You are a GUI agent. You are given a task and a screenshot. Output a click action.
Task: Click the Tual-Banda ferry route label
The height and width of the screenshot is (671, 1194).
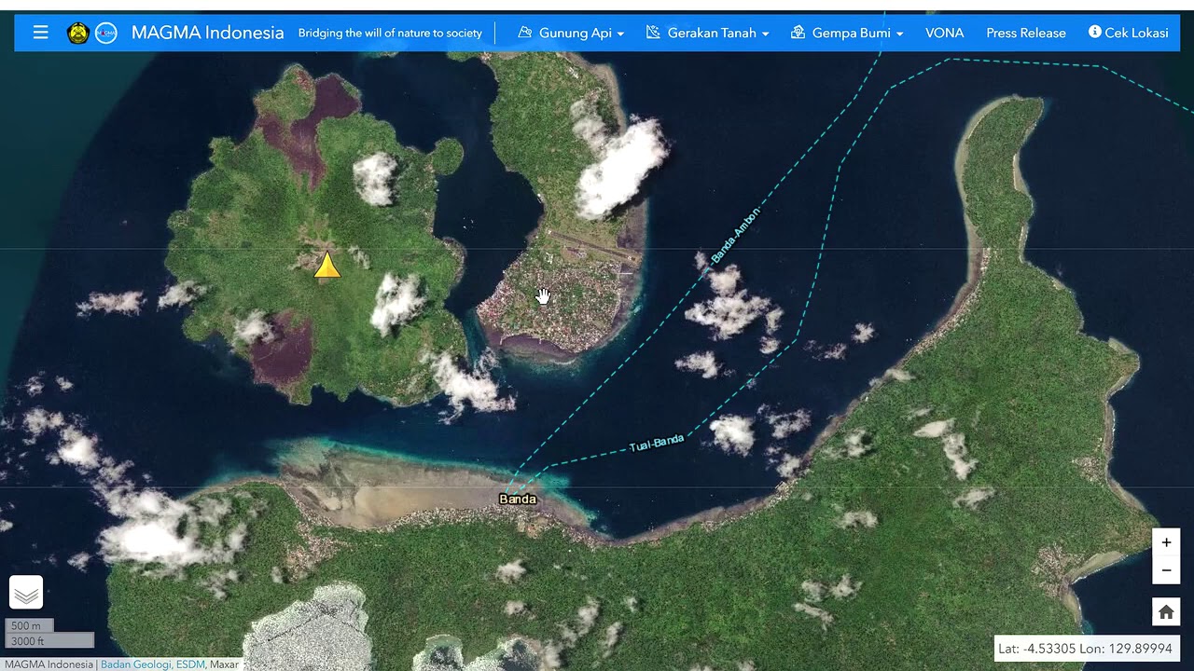coord(657,443)
